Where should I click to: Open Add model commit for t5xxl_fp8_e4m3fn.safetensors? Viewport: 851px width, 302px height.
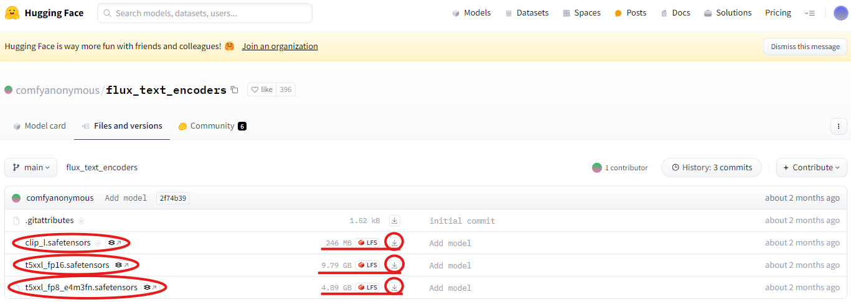point(451,288)
